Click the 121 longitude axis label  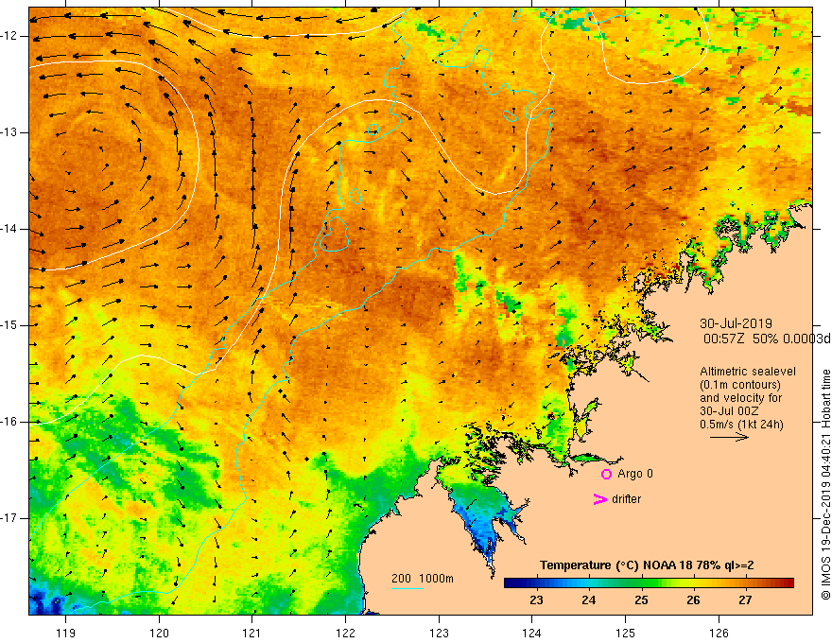252,633
